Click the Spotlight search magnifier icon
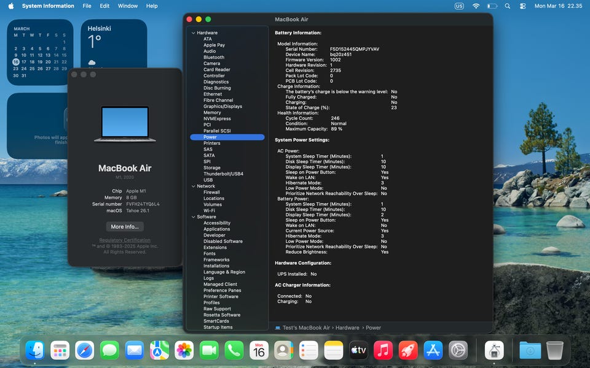 507,6
